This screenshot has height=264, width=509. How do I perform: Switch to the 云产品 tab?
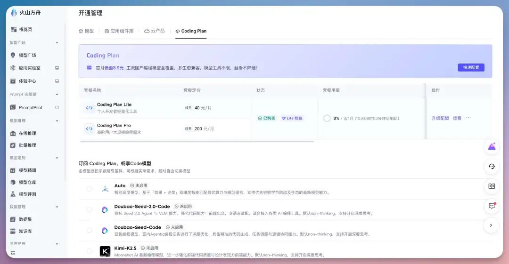coord(155,31)
